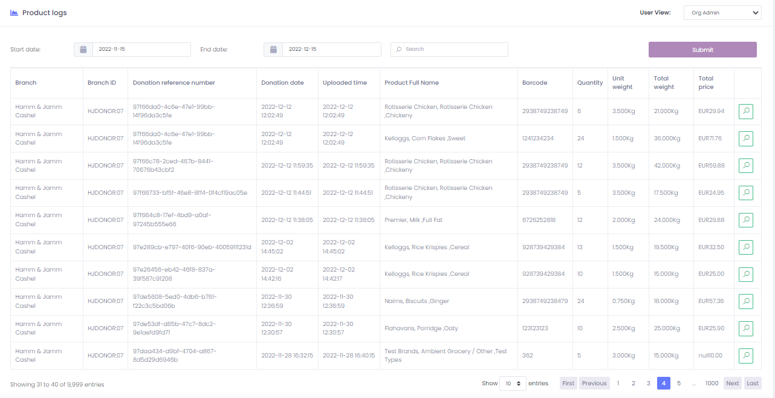775x398 pixels.
Task: Click reference number starting 97daa434-d9bf
Action: point(174,356)
